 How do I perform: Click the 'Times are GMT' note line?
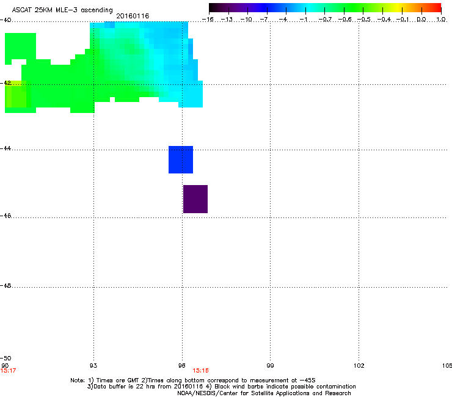tap(193, 381)
